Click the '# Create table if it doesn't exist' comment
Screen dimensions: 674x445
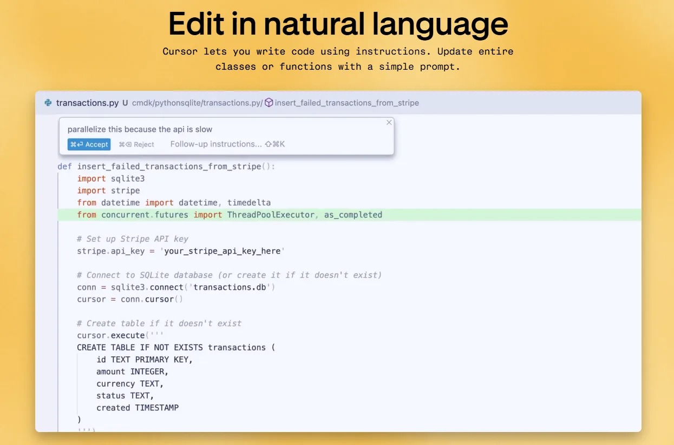coord(159,323)
